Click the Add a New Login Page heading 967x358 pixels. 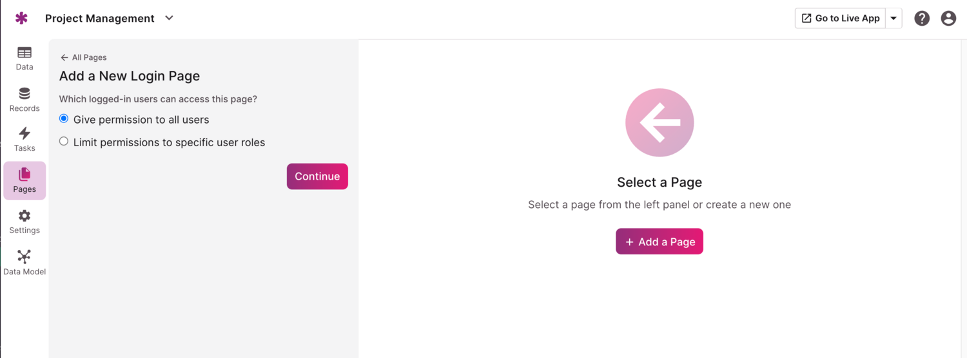[x=130, y=76]
